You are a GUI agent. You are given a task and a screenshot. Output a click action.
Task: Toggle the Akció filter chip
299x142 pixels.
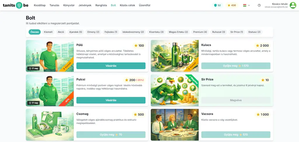tap(61, 32)
